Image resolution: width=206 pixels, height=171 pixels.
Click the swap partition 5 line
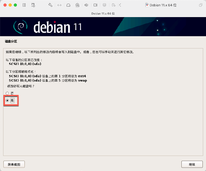pyautogui.click(x=48, y=80)
